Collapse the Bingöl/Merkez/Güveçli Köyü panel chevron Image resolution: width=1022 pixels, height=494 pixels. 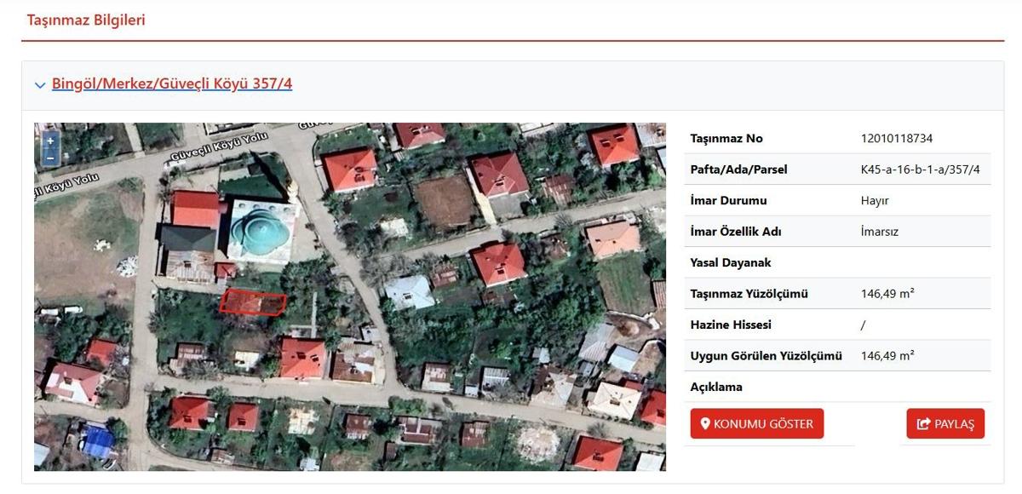point(39,85)
